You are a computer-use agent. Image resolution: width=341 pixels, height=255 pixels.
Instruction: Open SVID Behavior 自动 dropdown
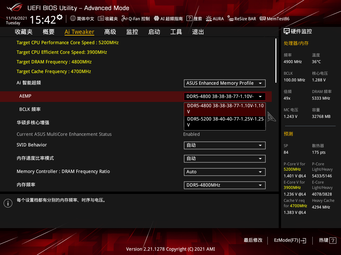225,145
